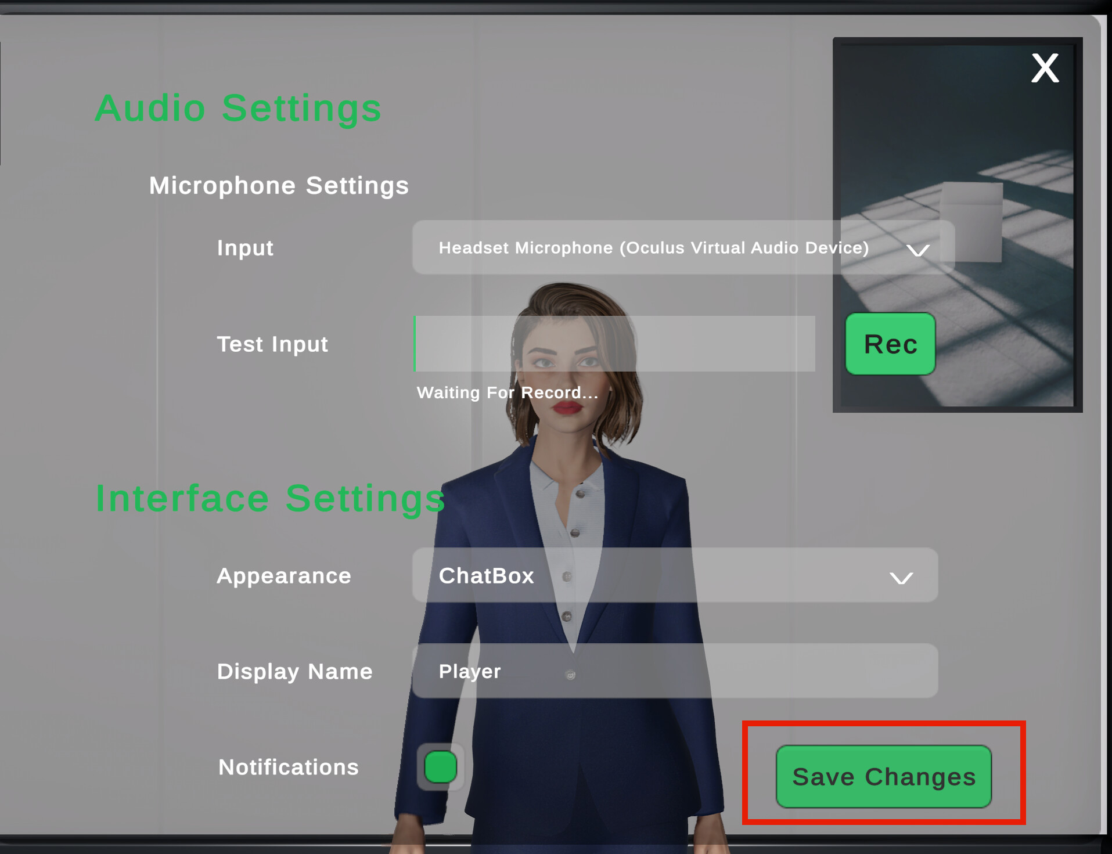Expand the microphone Input dropdown arrow
The width and height of the screenshot is (1112, 854).
coord(918,250)
